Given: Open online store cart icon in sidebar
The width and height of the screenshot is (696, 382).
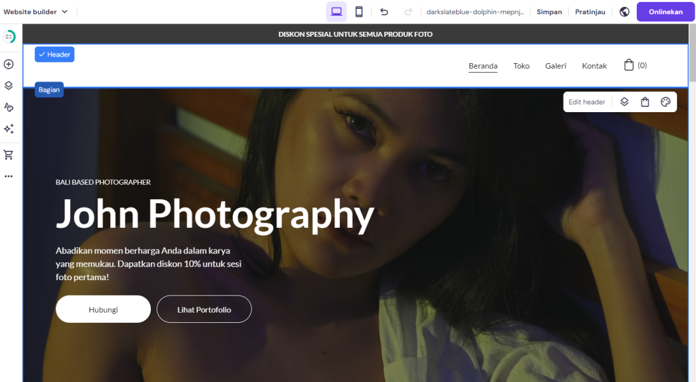Looking at the screenshot, I should pyautogui.click(x=9, y=154).
